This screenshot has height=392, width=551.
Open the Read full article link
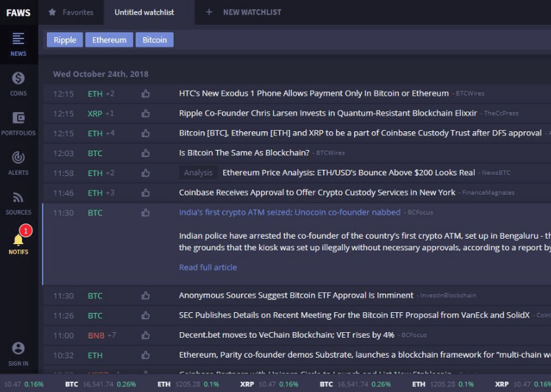pyautogui.click(x=207, y=268)
